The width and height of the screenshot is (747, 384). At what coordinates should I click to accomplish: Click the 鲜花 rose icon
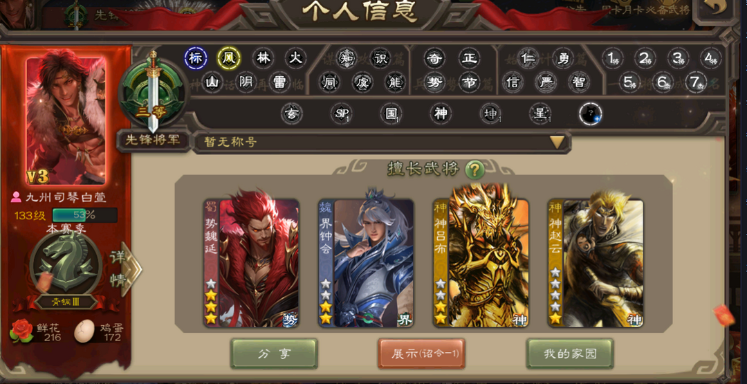tap(21, 330)
